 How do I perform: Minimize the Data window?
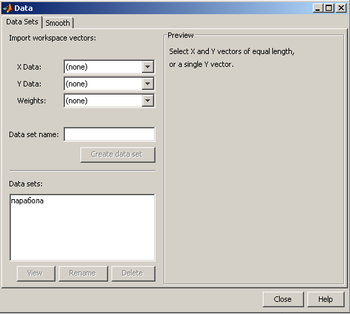(x=318, y=8)
